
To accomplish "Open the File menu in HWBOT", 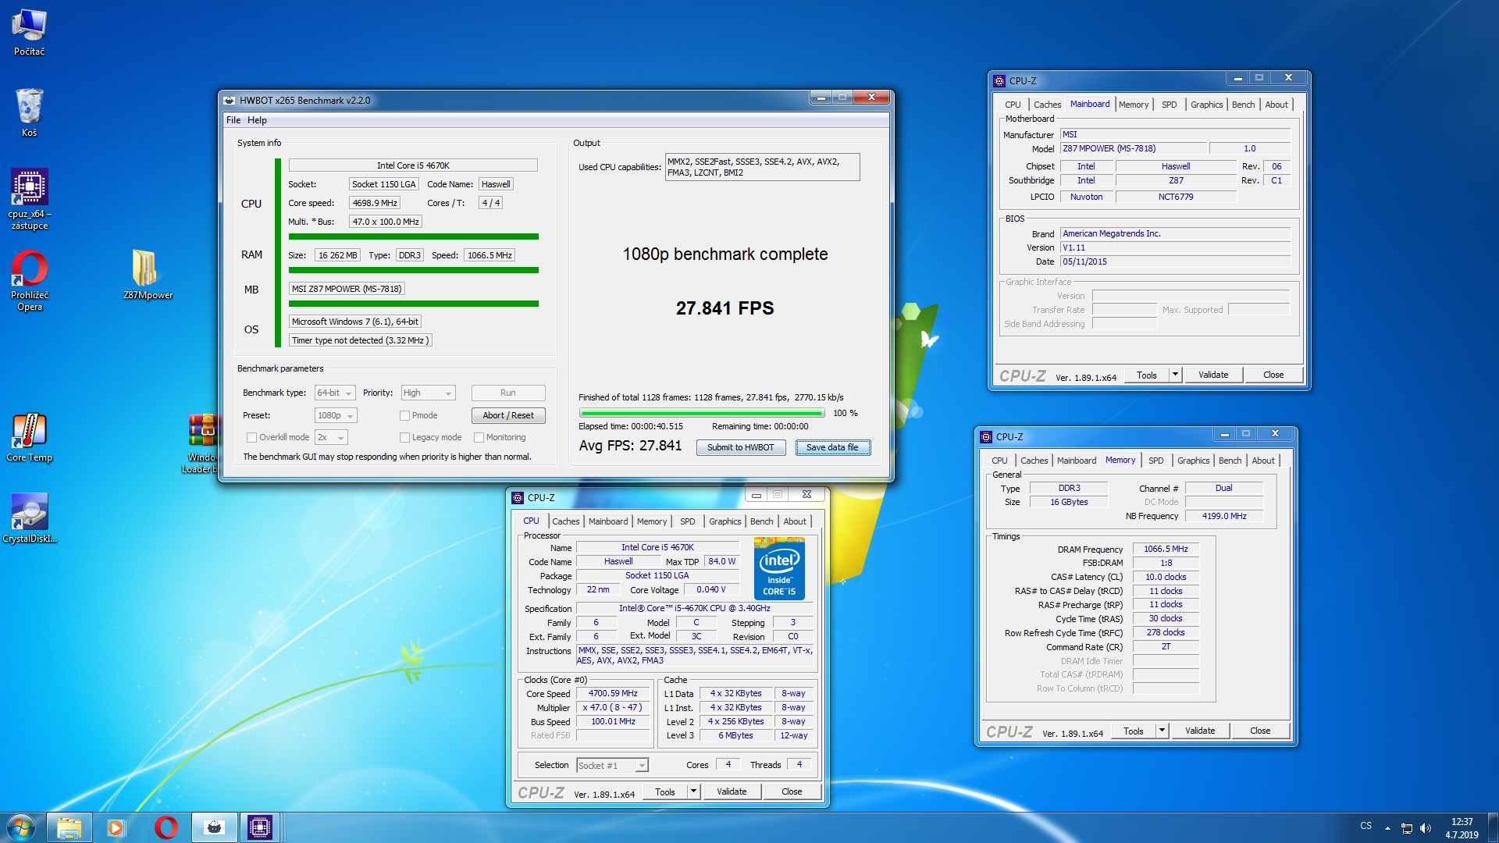I will click(x=233, y=120).
